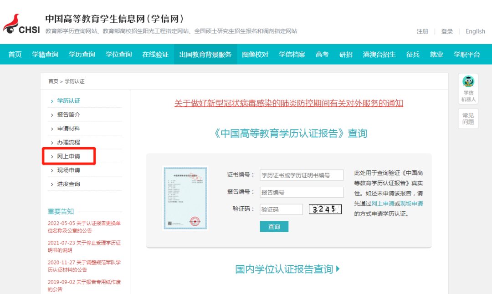This screenshot has height=294, width=492.
Task: Open the 常见问题 FAQ button
Action: [468, 119]
